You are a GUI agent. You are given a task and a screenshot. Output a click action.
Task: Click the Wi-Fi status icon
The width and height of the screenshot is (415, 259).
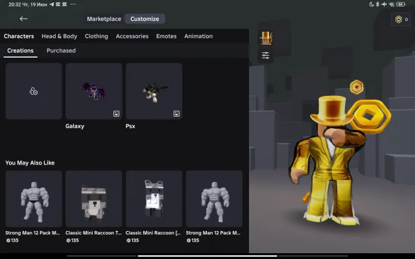(x=392, y=5)
